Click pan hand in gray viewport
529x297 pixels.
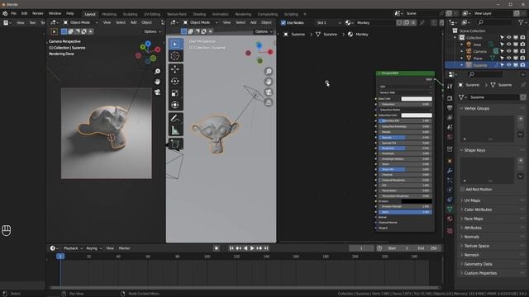(x=269, y=82)
